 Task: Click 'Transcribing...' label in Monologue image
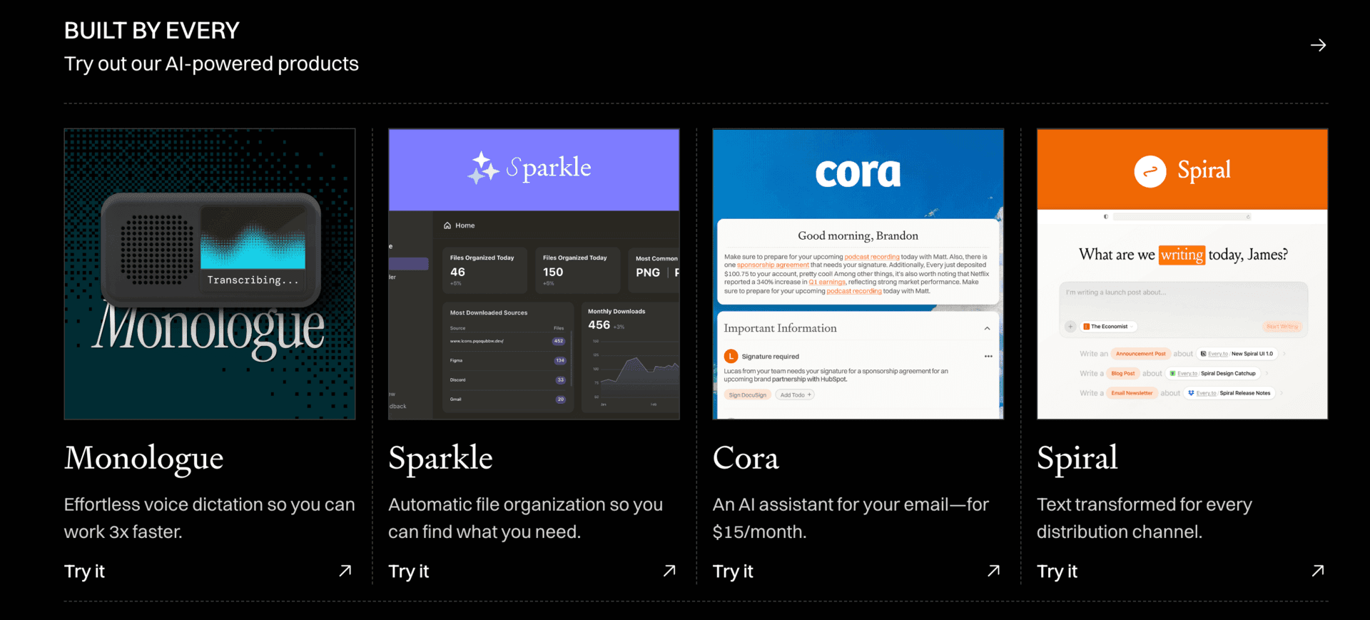253,280
